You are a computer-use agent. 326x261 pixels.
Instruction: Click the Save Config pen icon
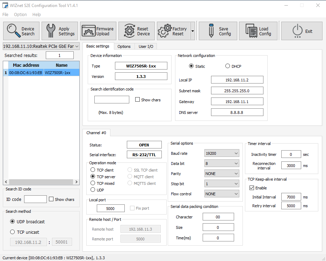(211, 31)
